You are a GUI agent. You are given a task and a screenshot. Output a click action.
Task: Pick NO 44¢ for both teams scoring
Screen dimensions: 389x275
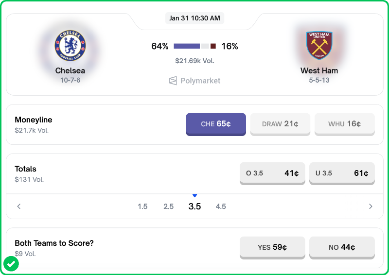point(342,247)
